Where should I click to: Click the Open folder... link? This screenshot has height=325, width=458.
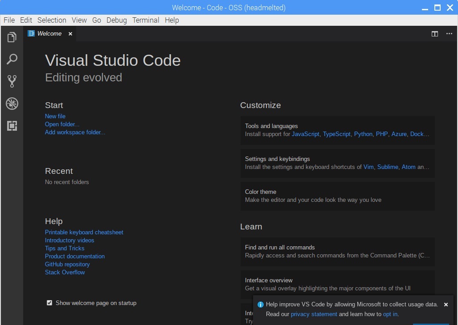[x=62, y=124]
